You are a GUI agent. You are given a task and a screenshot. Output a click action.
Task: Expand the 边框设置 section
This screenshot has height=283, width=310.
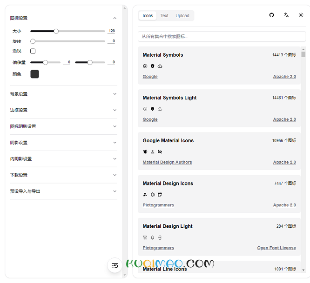(x=63, y=110)
